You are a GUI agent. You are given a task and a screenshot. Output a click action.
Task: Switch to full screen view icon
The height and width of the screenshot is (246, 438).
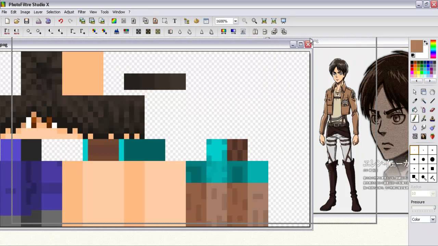click(x=283, y=21)
